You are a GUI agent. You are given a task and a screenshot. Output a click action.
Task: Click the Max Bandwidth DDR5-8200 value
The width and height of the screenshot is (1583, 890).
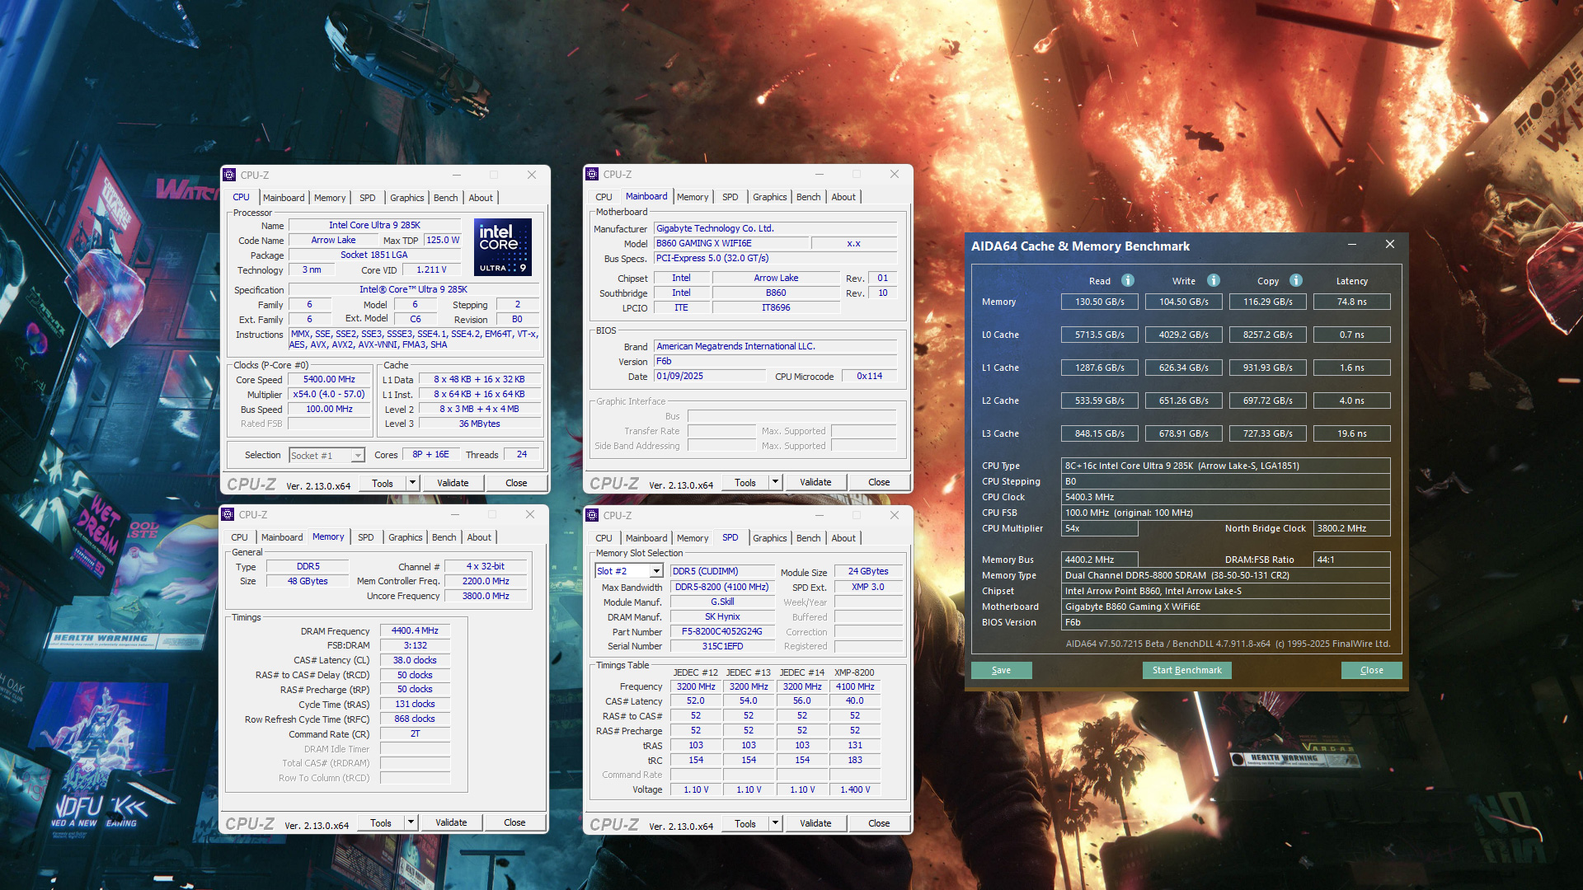(721, 587)
